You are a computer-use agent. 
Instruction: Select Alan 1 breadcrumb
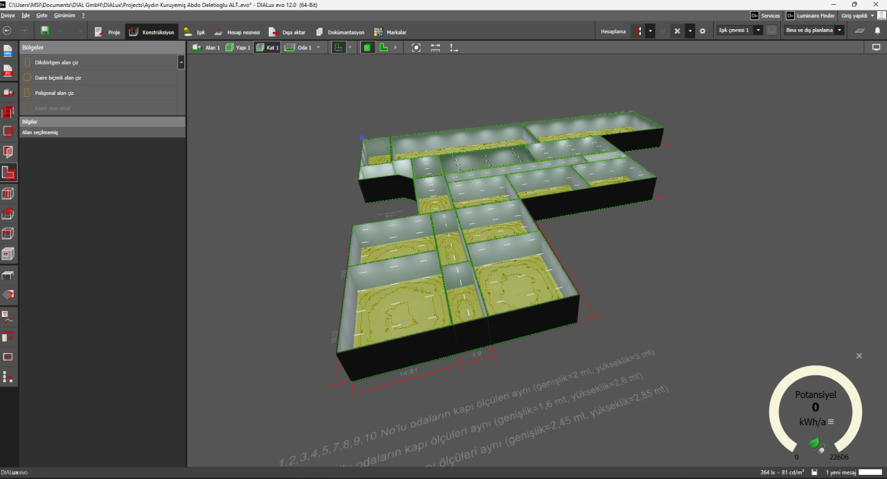tap(206, 48)
